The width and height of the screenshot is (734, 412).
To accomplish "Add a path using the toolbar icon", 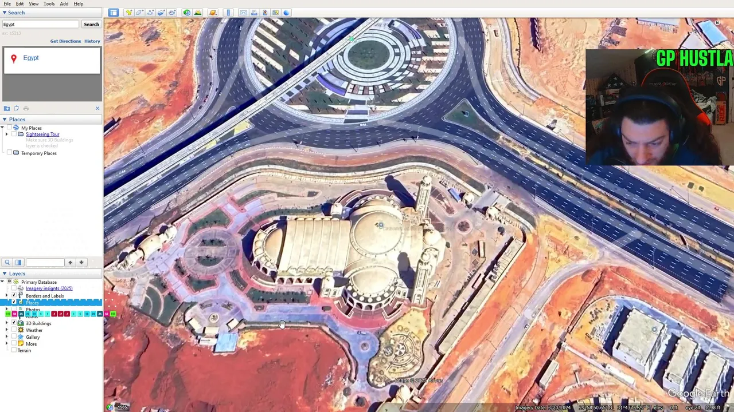I will [x=150, y=12].
